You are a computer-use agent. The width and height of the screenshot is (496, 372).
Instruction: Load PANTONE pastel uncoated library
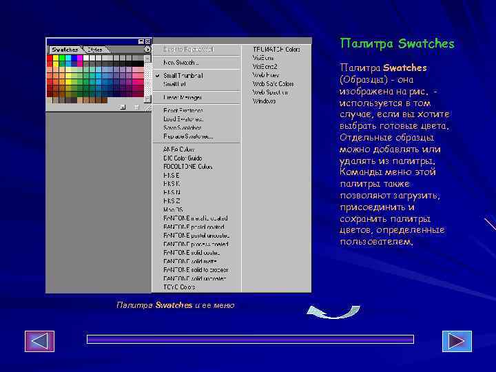click(196, 236)
